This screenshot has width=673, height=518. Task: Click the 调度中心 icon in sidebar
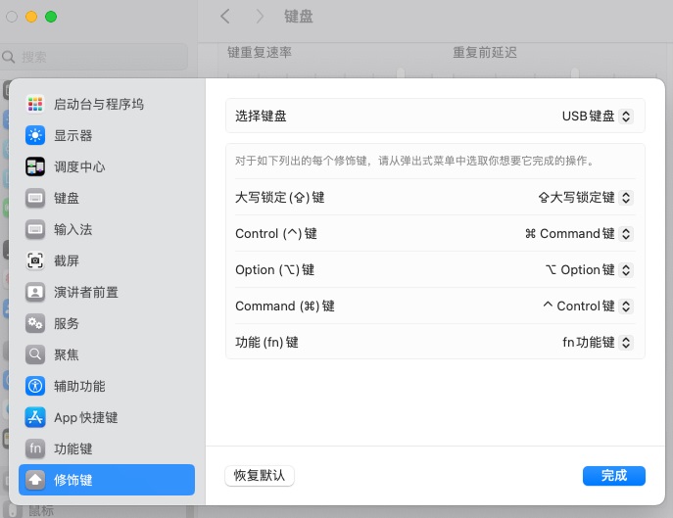coord(35,166)
